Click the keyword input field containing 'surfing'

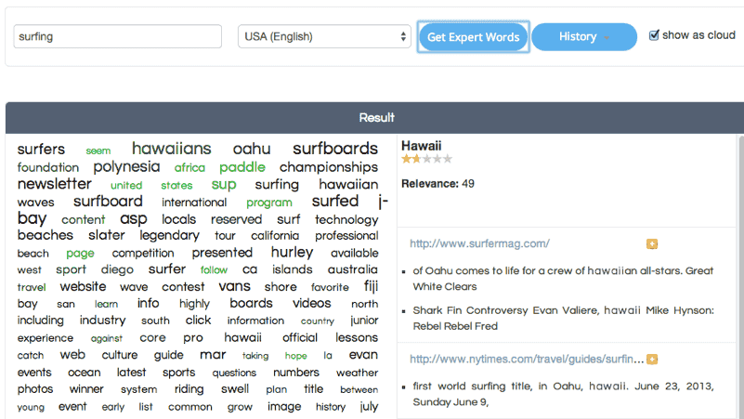pos(118,37)
